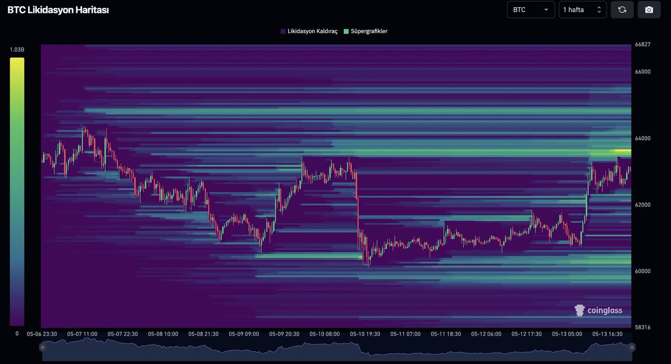This screenshot has width=671, height=364.
Task: Click the 62000 price axis label
Action: click(642, 205)
